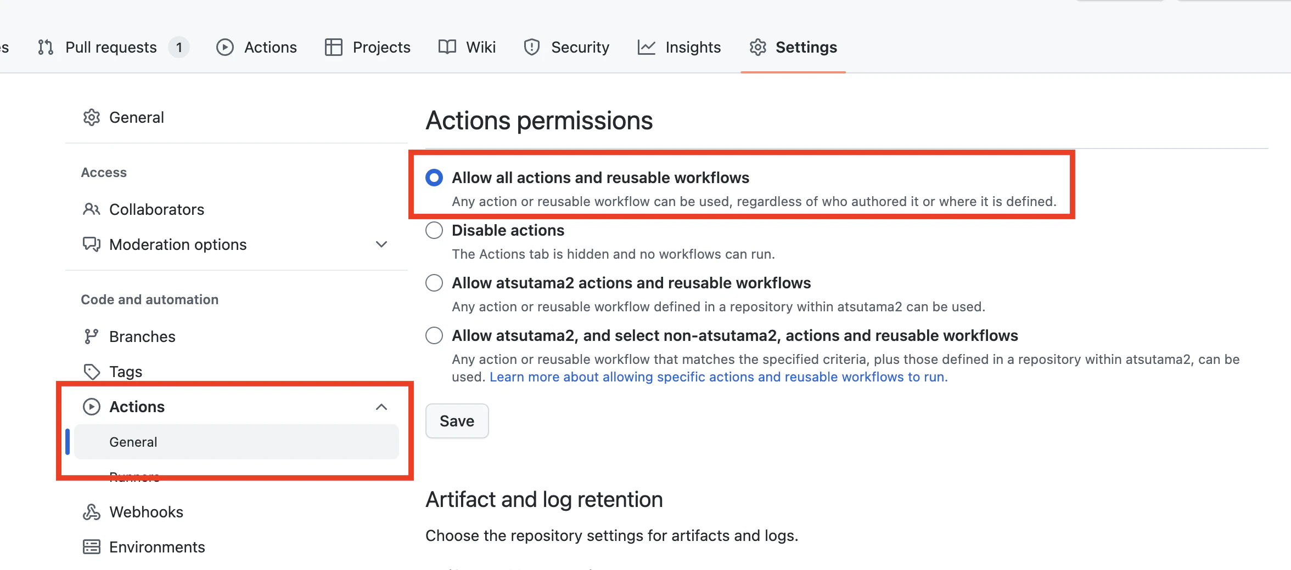Click the Insights graph icon
The width and height of the screenshot is (1291, 570).
647,47
